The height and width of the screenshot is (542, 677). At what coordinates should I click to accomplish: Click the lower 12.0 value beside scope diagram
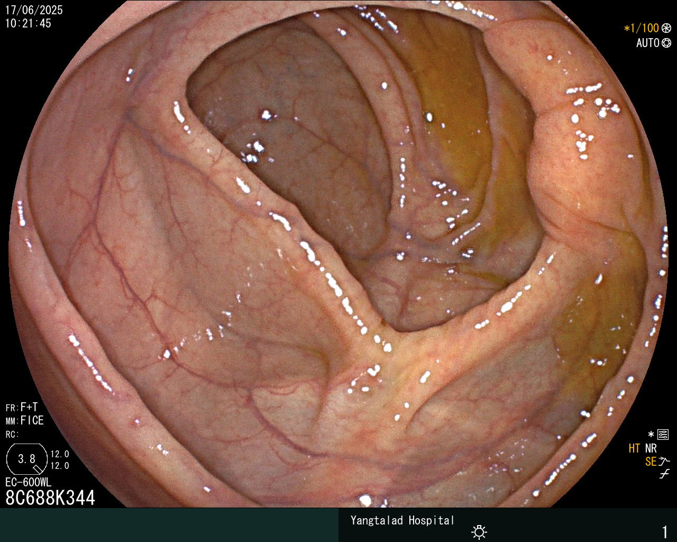click(60, 466)
